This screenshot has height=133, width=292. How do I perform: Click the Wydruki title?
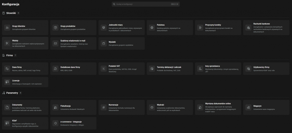tap(160, 105)
